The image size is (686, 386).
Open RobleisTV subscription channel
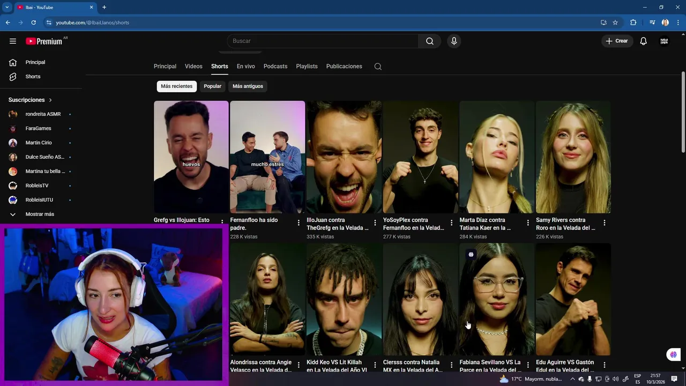[x=36, y=185]
